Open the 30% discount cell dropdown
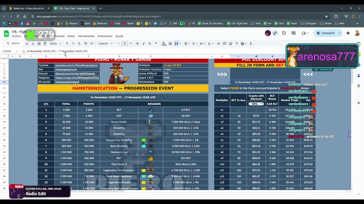The height and width of the screenshot is (204, 364). click(x=262, y=104)
